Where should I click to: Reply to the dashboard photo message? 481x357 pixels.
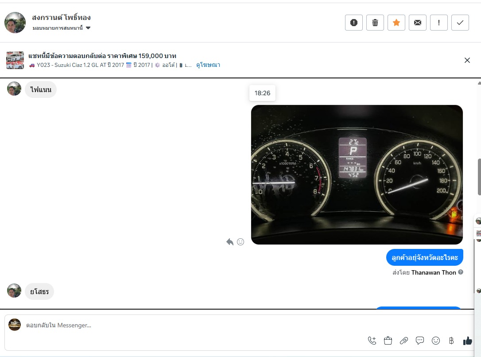coord(230,242)
